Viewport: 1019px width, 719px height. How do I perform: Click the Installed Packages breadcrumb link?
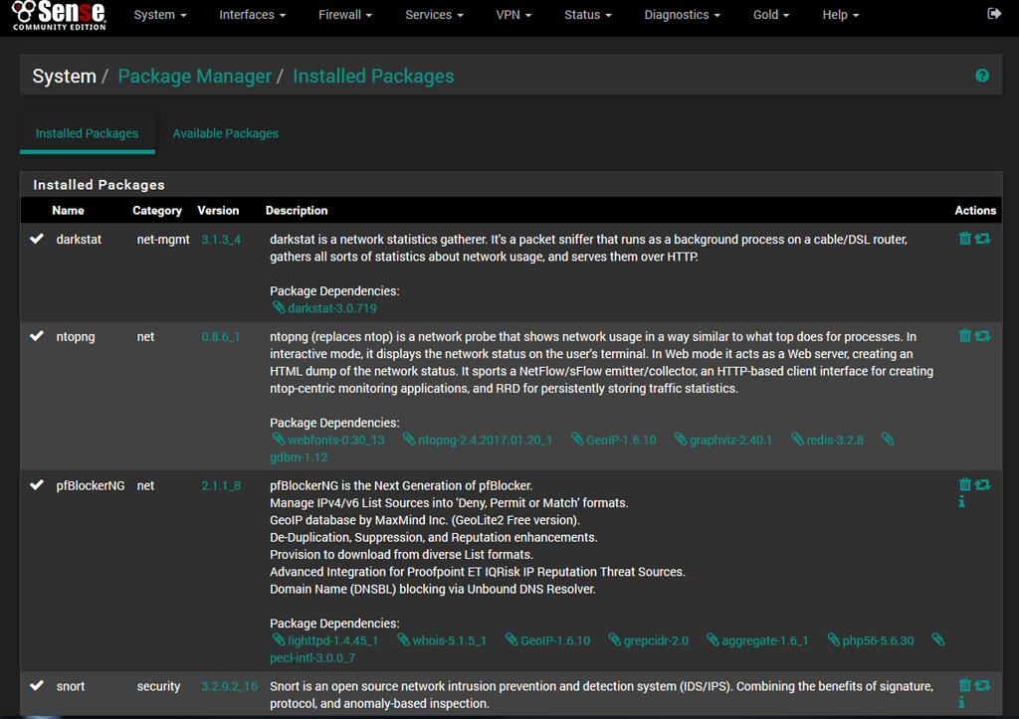click(x=374, y=76)
